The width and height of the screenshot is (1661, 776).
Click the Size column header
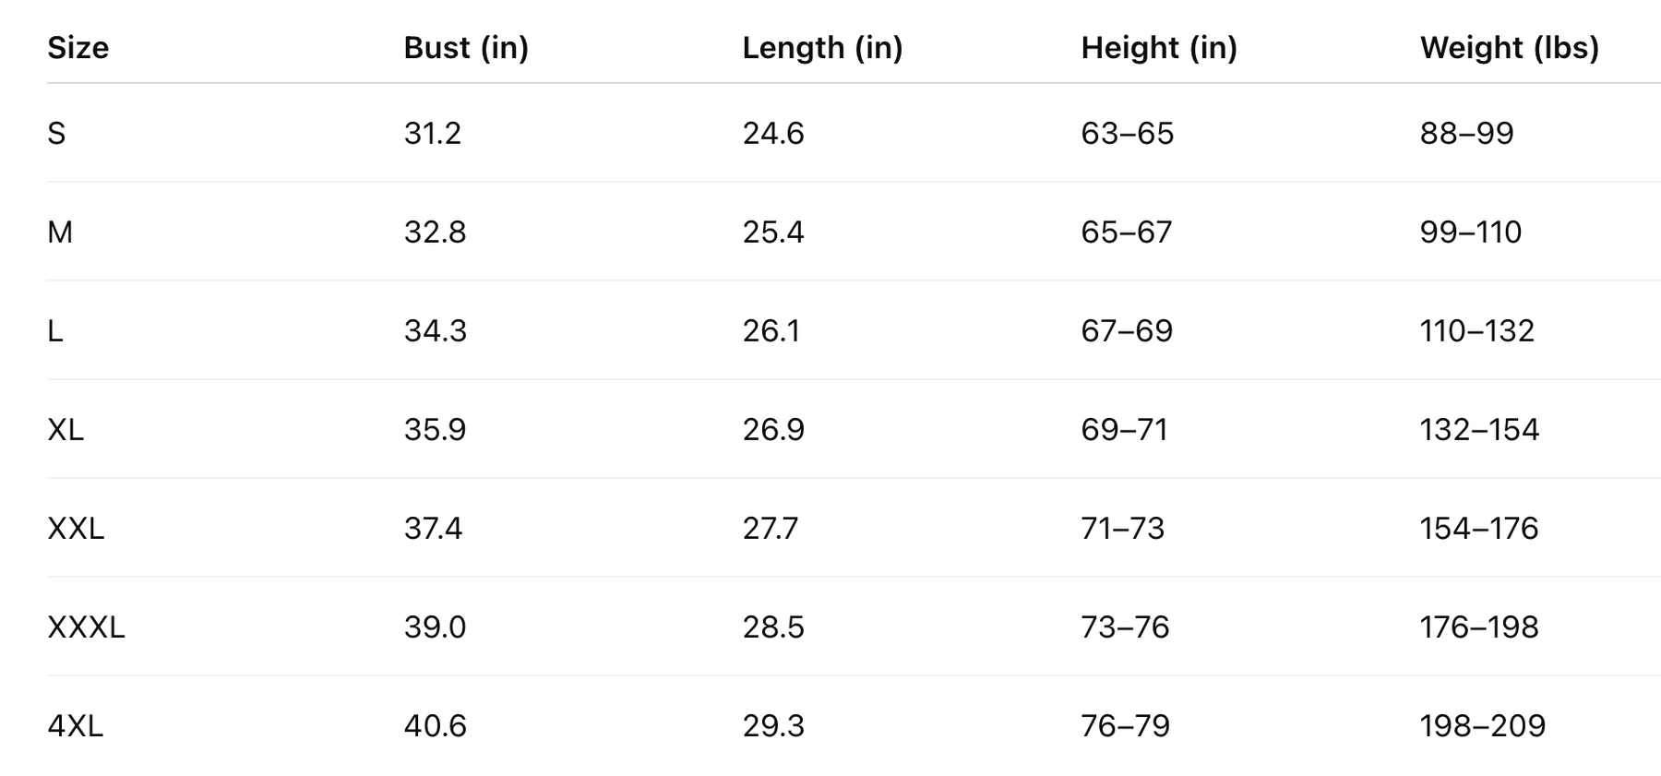(x=78, y=48)
